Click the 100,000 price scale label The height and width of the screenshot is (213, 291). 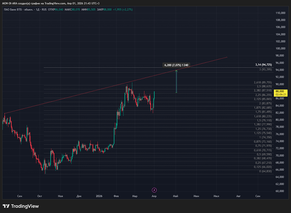point(281,48)
